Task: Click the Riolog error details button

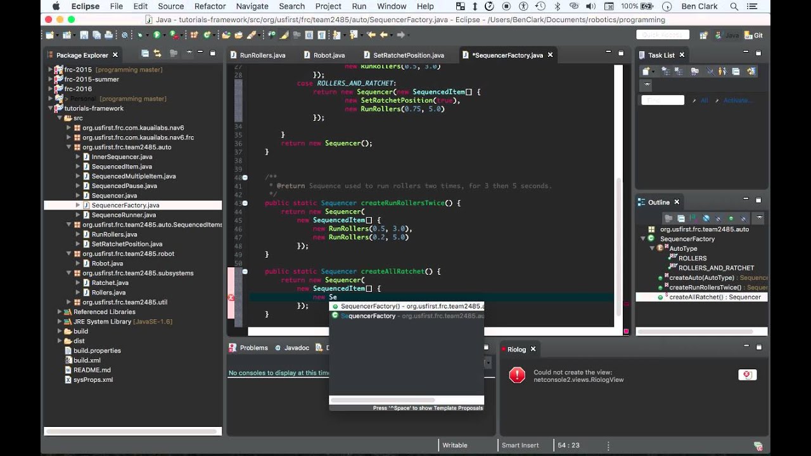Action: (748, 375)
